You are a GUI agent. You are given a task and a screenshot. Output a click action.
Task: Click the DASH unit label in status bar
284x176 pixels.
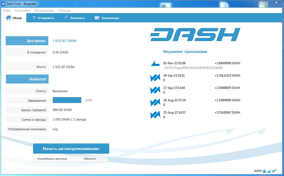[x=258, y=171]
